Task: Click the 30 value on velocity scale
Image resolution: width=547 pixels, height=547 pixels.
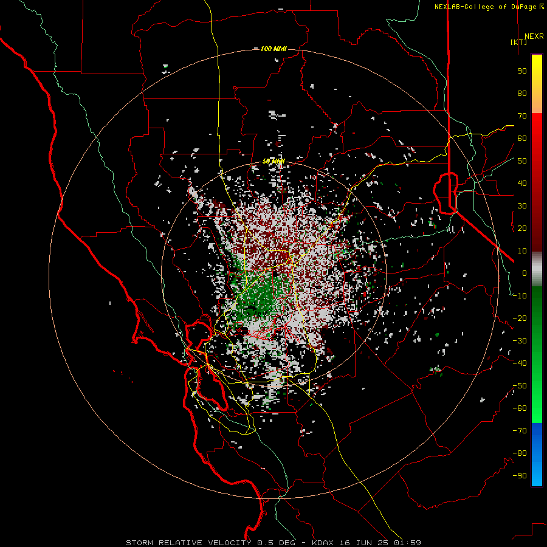Action: pos(522,206)
